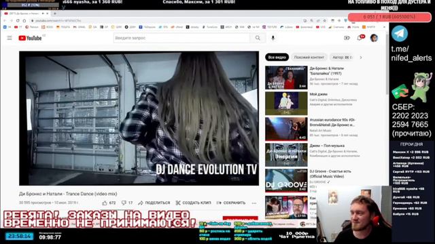Open the more actions ellipsis under video
The width and height of the screenshot is (435, 244).
(254, 203)
